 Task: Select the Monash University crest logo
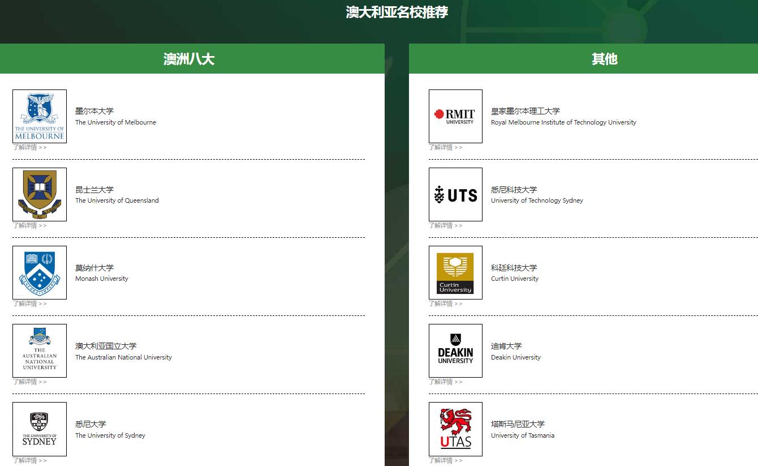click(x=39, y=273)
